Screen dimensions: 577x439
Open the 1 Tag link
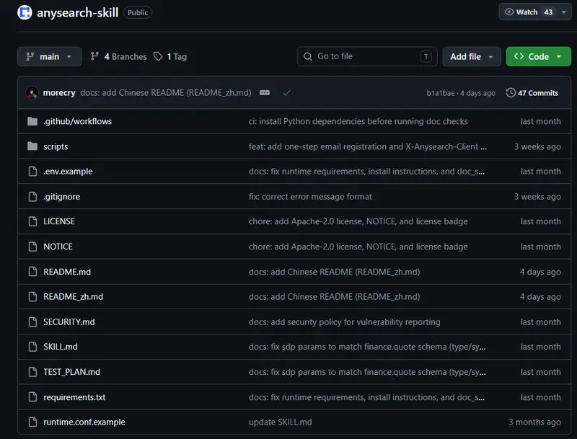[x=170, y=56]
